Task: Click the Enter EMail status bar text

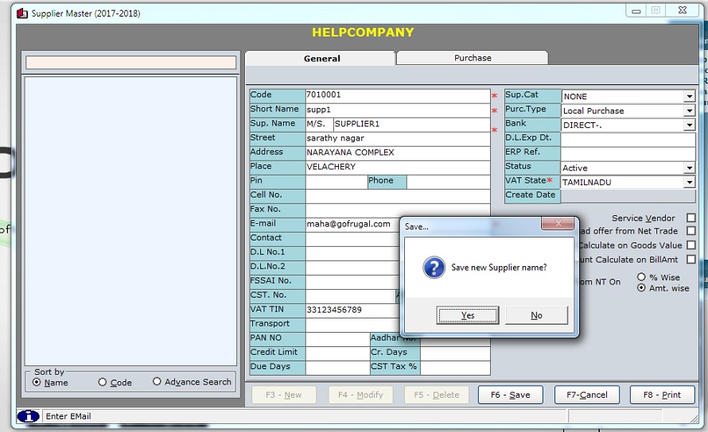Action: 68,416
